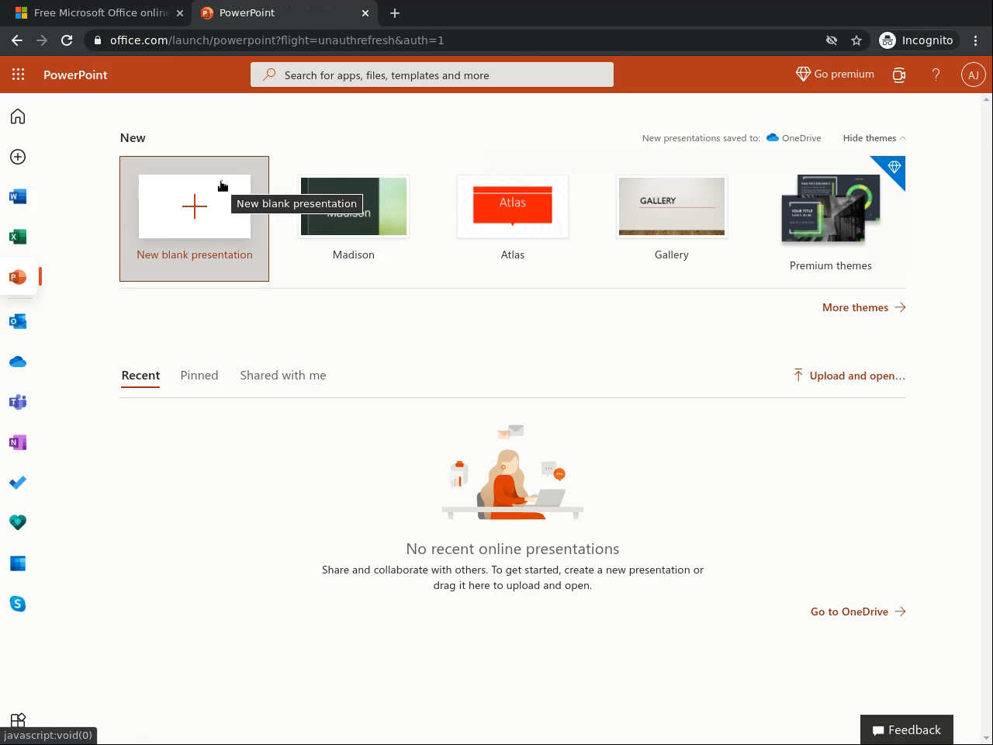Screen dimensions: 993x745
Task: Go to Office Home in sidebar
Action: tap(18, 116)
